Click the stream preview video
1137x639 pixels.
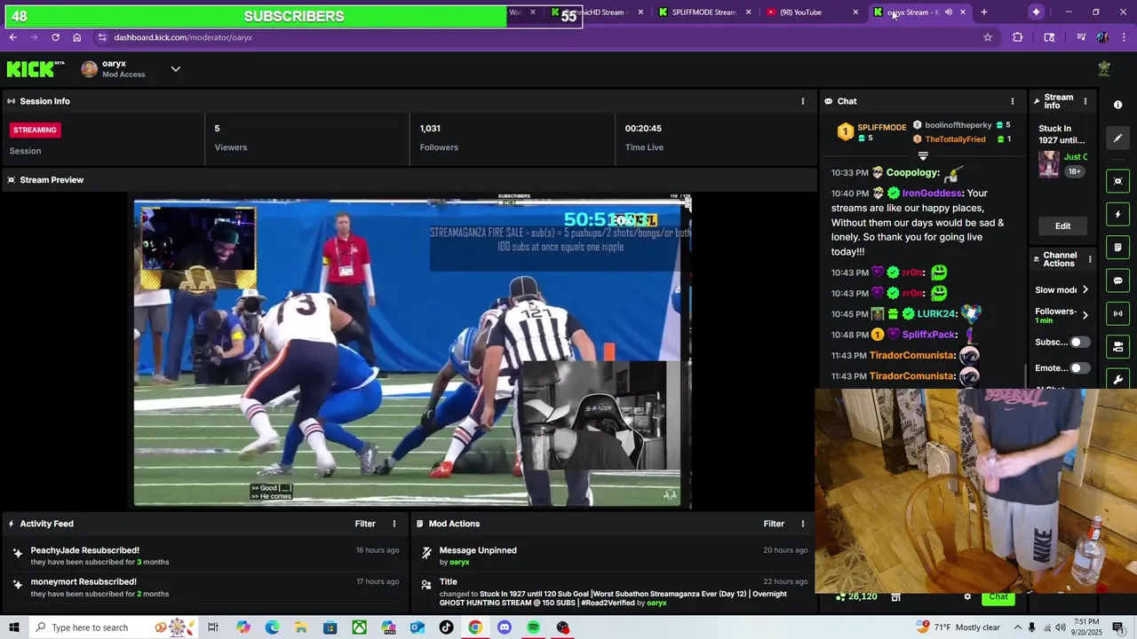point(411,351)
